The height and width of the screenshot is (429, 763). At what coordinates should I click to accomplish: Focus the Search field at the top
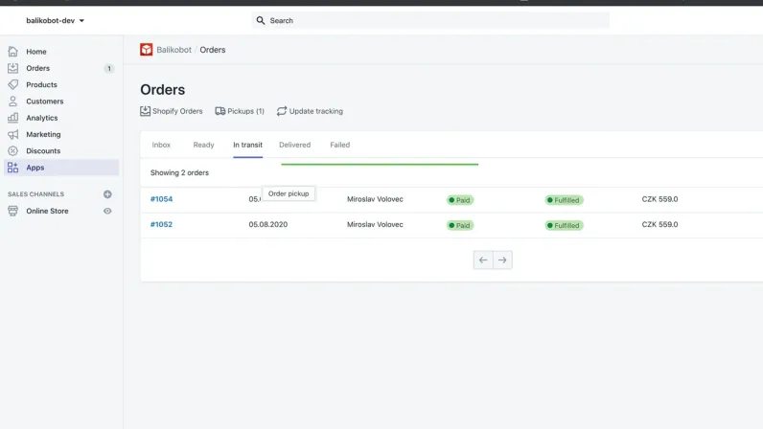[x=430, y=20]
